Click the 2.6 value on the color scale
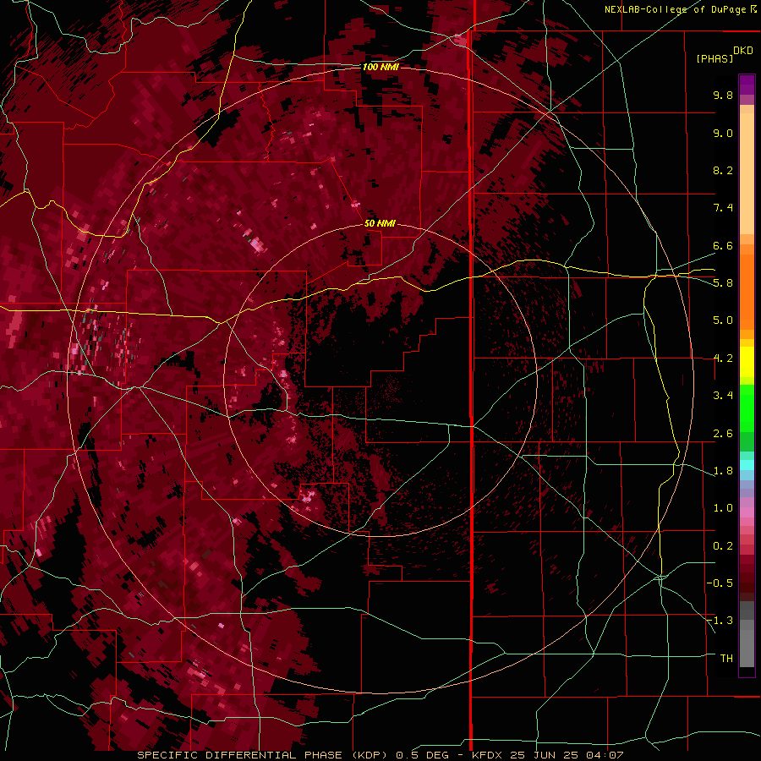761x761 pixels. [723, 434]
